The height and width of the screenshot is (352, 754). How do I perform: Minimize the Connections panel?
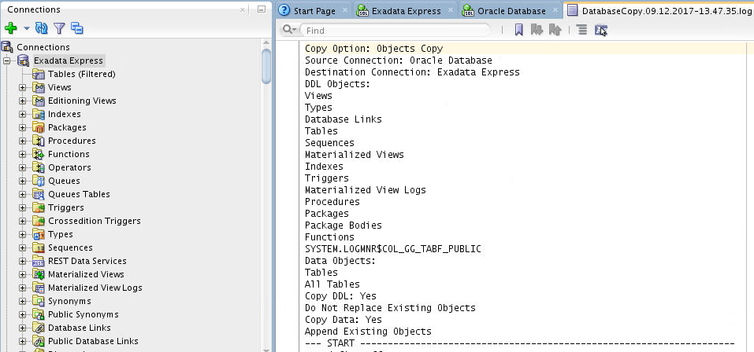point(261,9)
